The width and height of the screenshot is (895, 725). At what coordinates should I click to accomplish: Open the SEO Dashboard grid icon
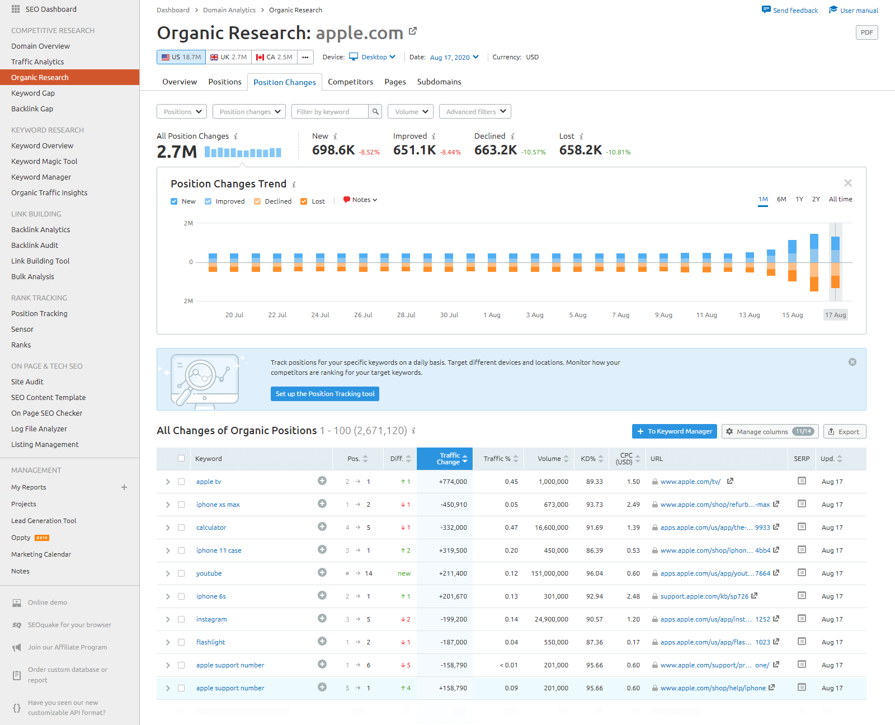(x=16, y=9)
